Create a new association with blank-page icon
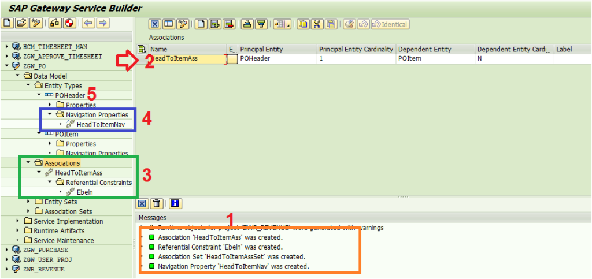Viewport: 592px width, 279px height. pyautogui.click(x=201, y=24)
